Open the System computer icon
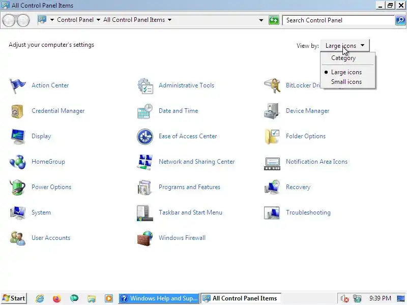 tap(18, 212)
